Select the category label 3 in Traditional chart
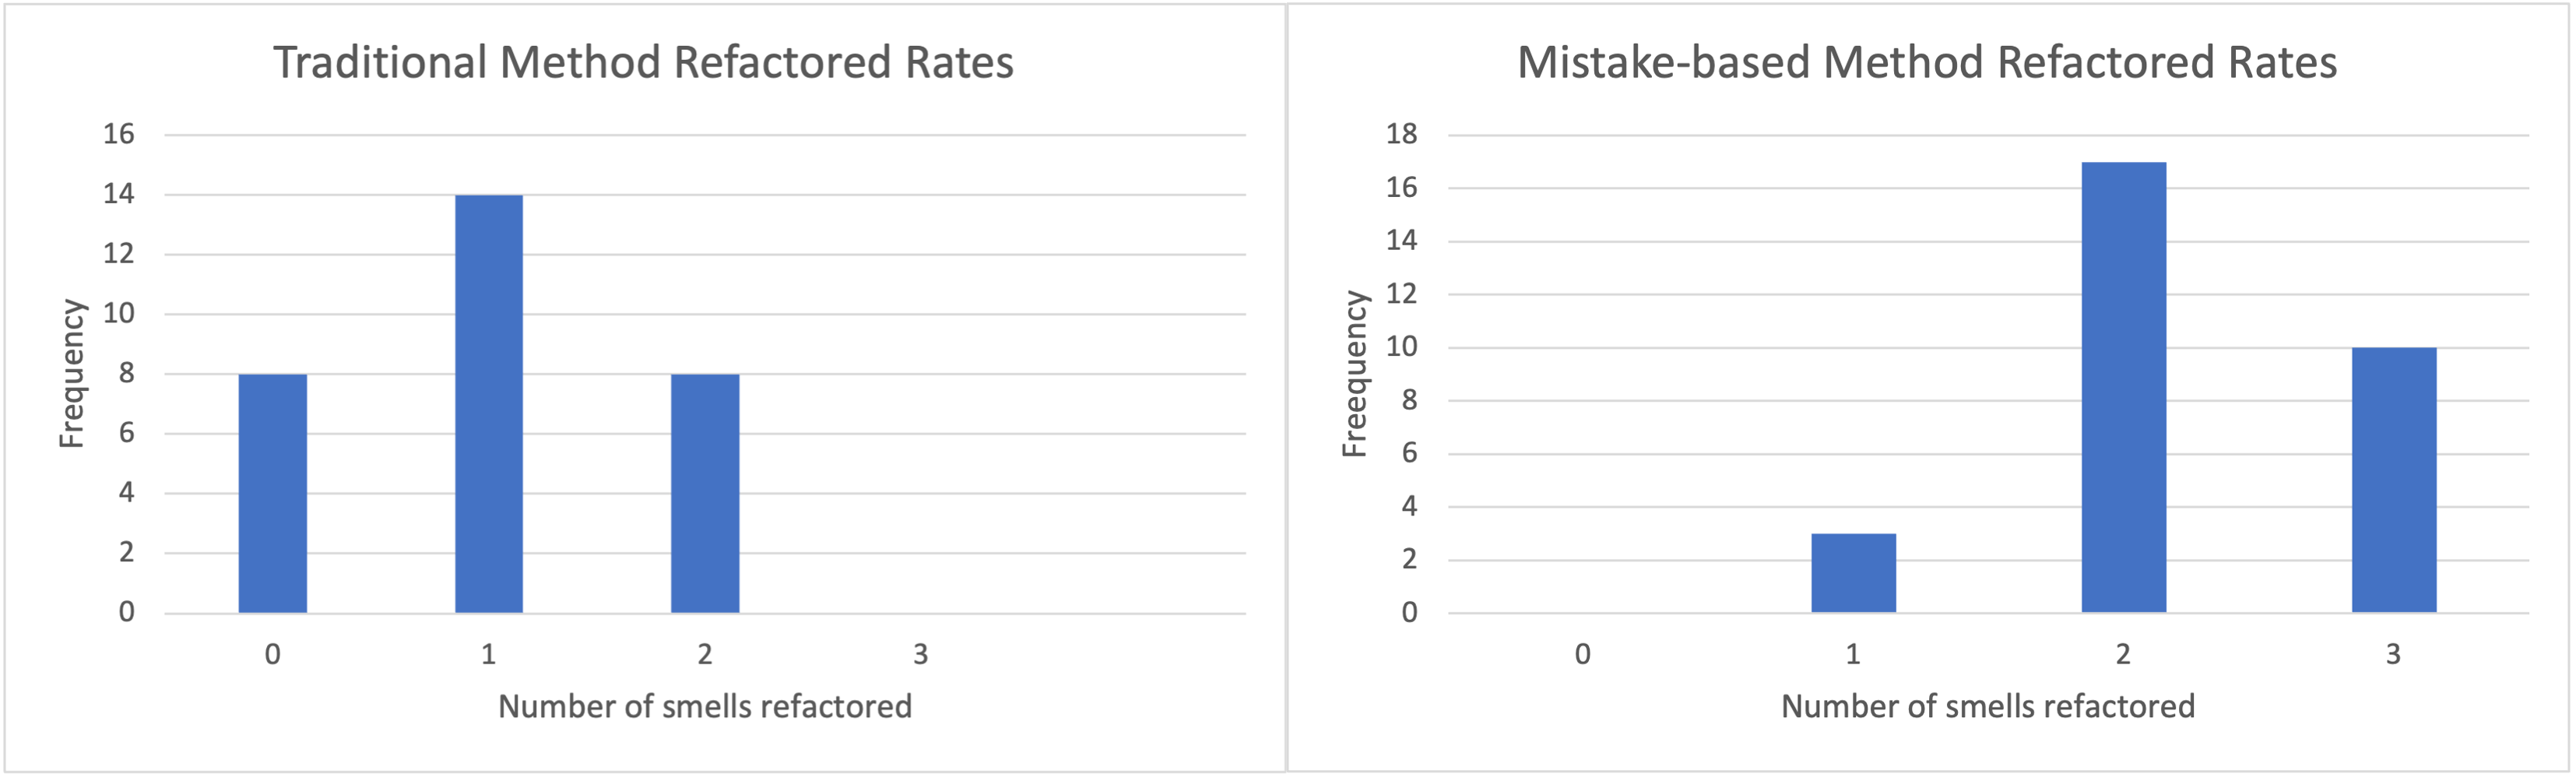2576x781 pixels. (x=920, y=655)
